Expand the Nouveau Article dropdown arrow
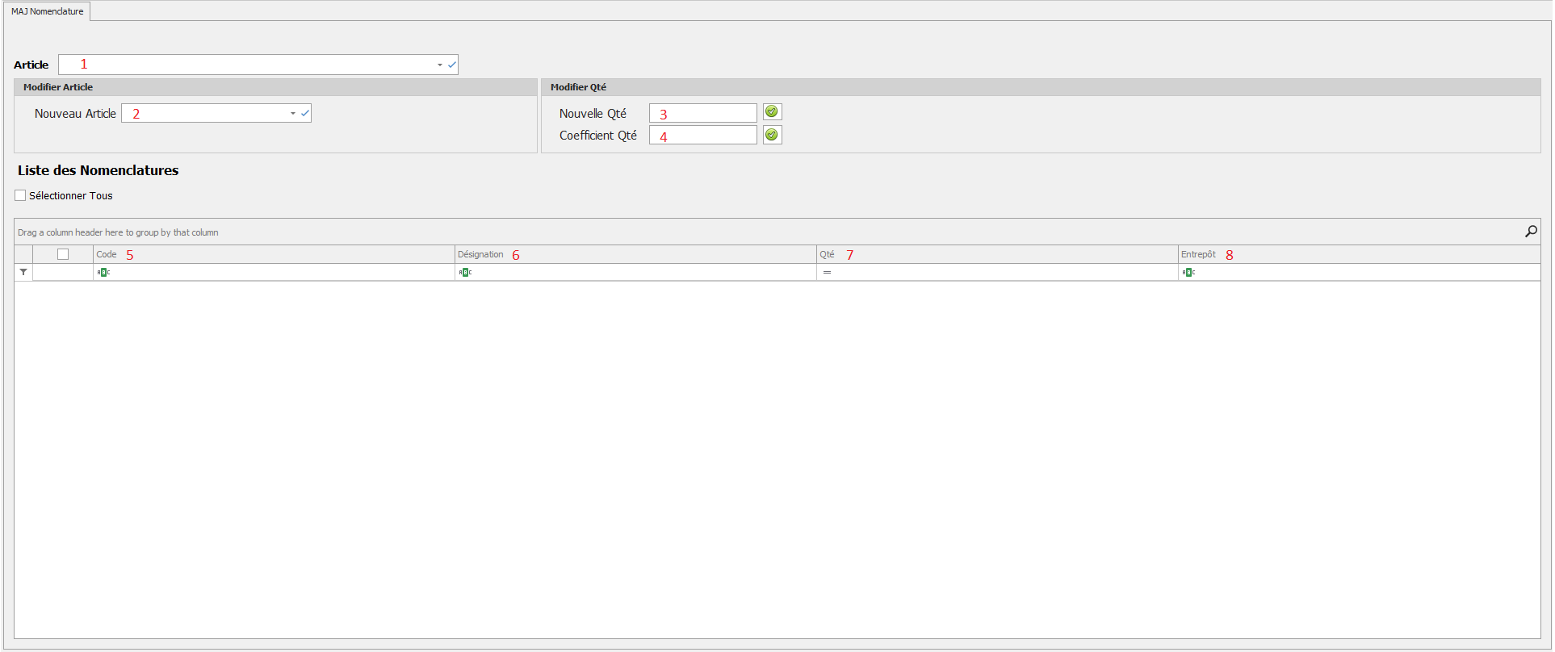 [x=293, y=114]
